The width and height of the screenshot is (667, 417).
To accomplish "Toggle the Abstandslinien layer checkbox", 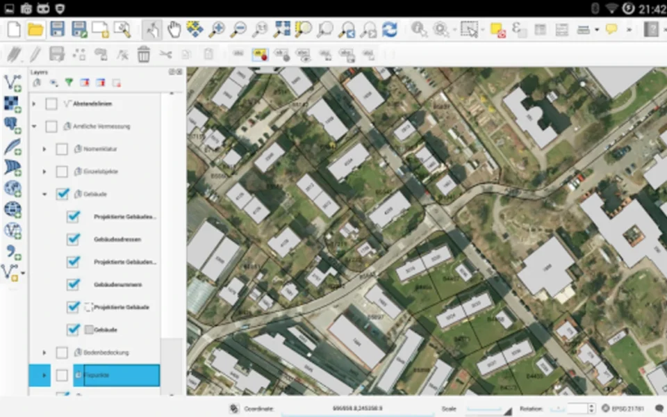I will pos(51,104).
